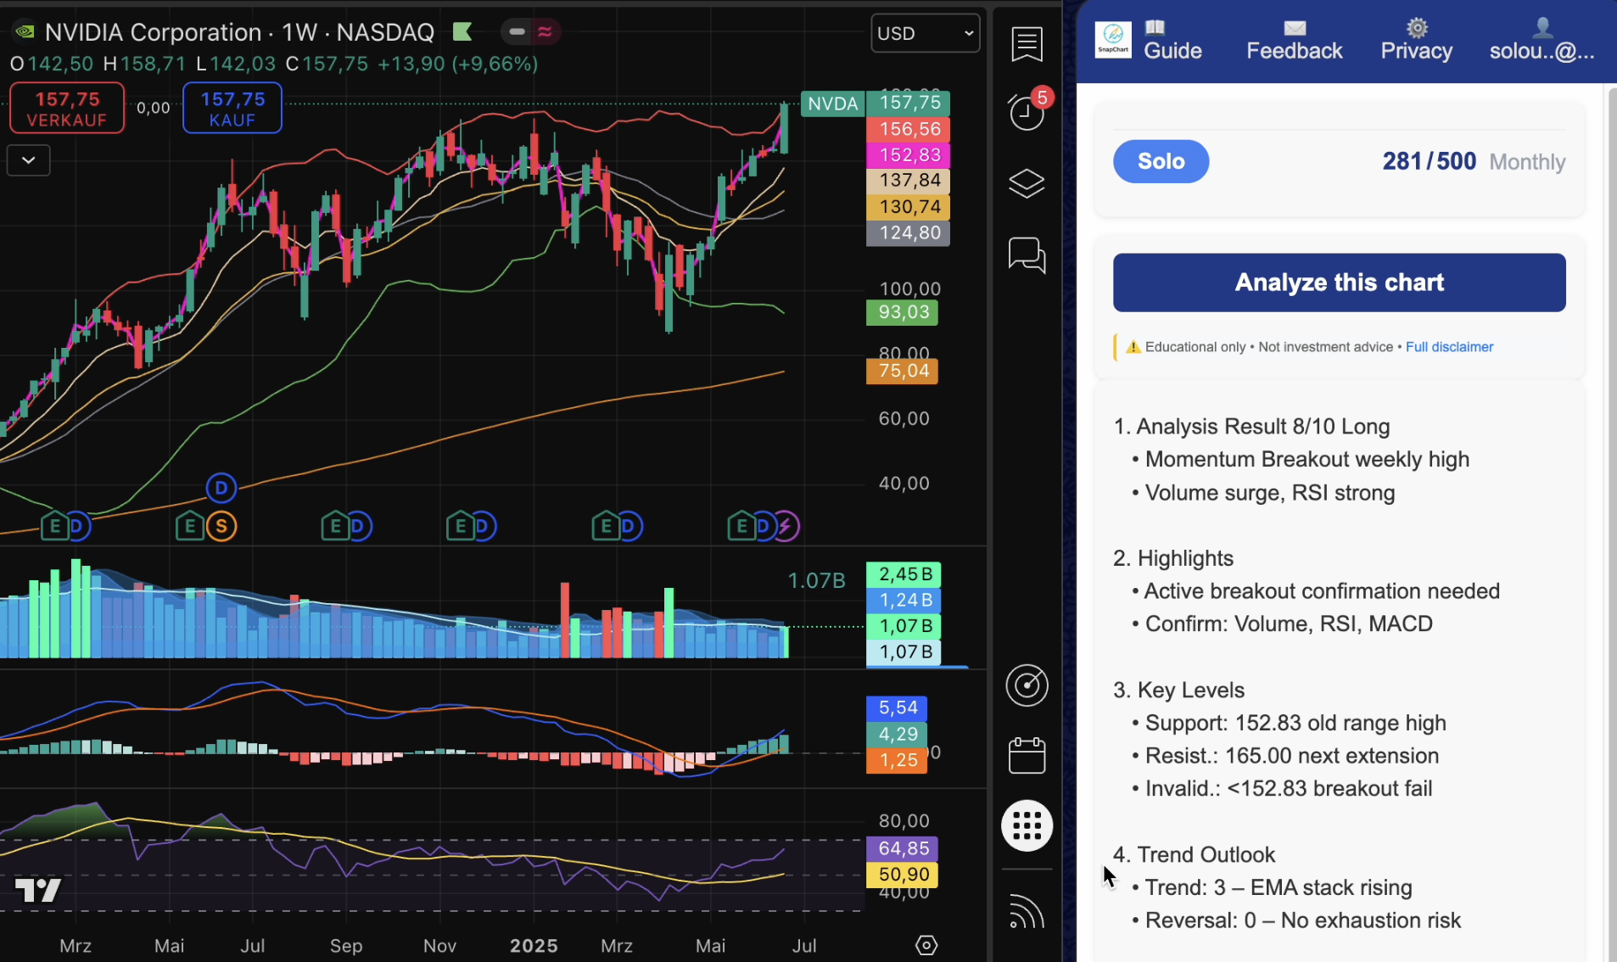The height and width of the screenshot is (962, 1617).
Task: Click 'Resist.: 165.00 next extension' line
Action: tap(1291, 756)
